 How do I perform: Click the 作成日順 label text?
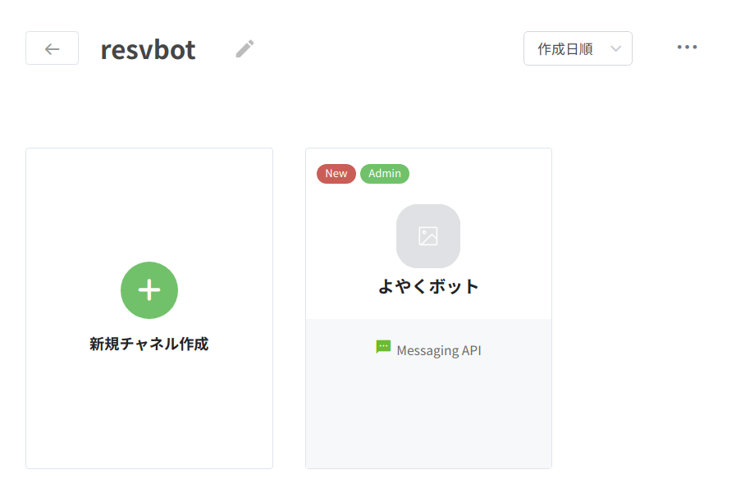tap(565, 49)
